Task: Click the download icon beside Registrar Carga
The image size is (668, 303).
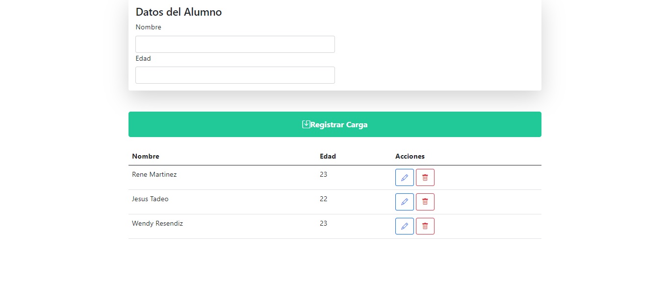Action: click(x=306, y=124)
